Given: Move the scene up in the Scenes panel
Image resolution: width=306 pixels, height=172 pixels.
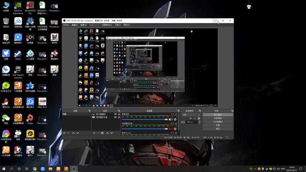Looking at the screenshot, I should click(73, 133).
